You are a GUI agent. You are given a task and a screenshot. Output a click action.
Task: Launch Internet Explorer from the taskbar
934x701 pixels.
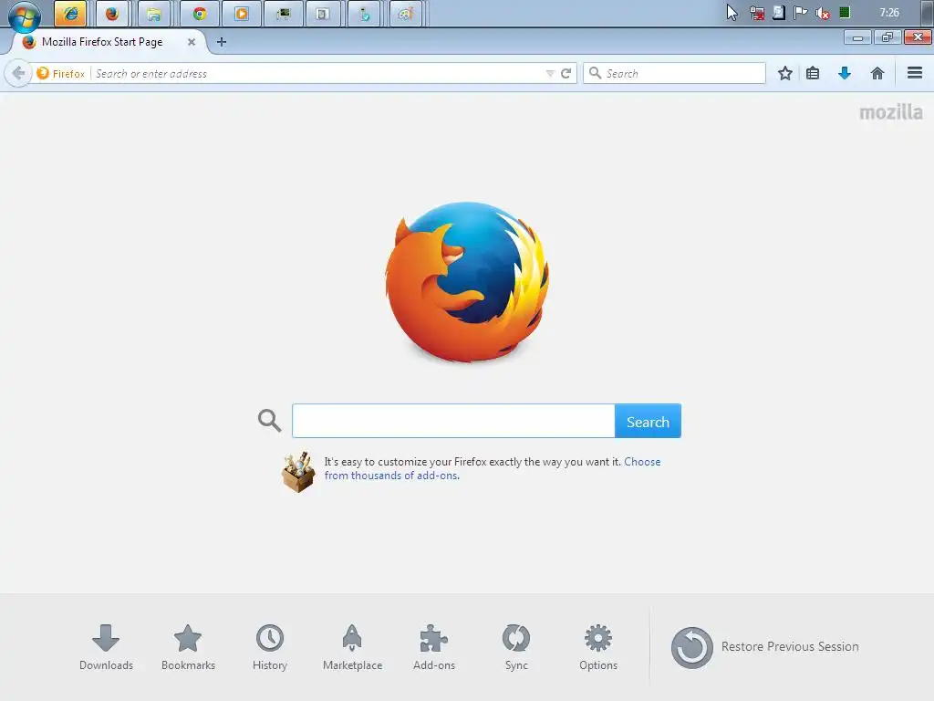click(x=70, y=13)
